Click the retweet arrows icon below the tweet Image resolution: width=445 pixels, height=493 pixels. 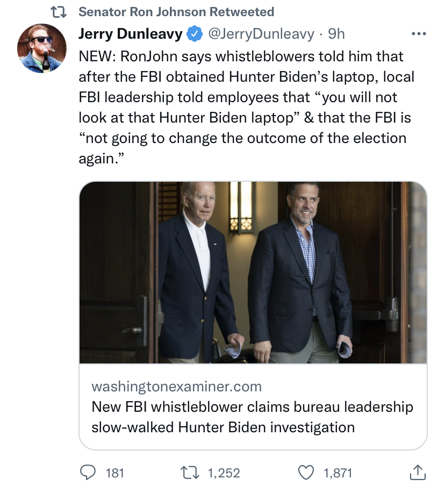coord(190,473)
